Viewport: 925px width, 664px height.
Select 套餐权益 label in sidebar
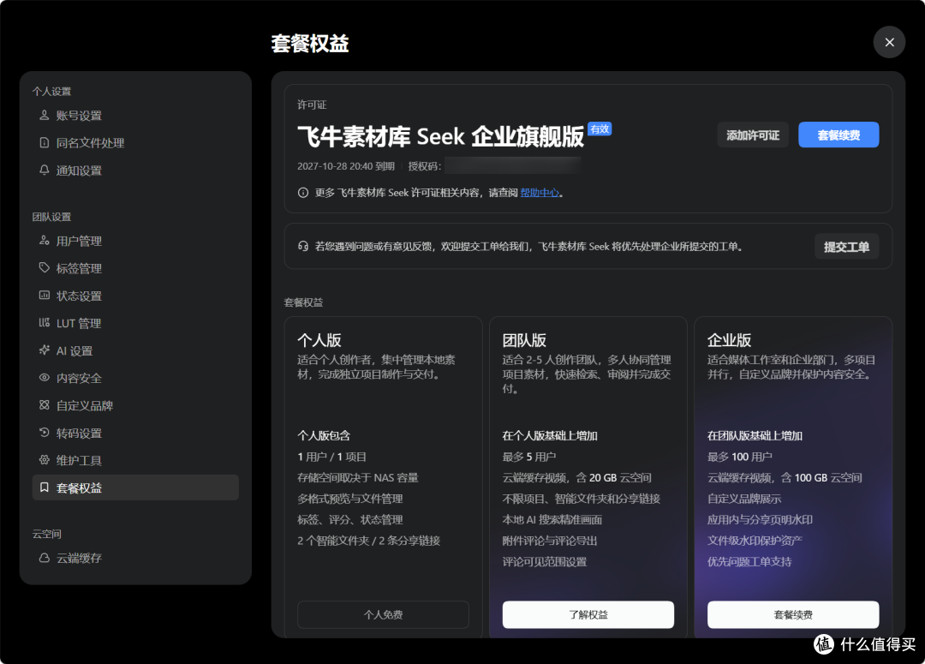click(x=79, y=488)
